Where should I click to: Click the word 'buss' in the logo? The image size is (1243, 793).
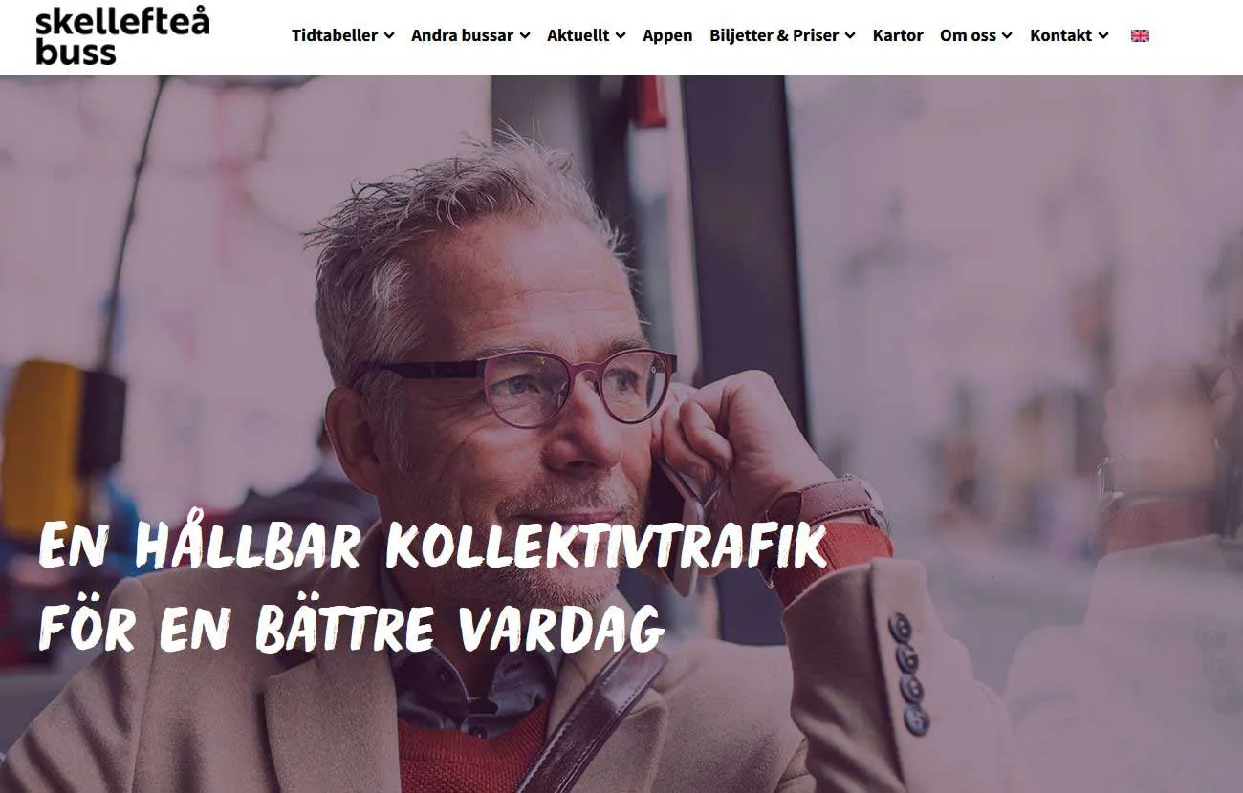coord(76,52)
